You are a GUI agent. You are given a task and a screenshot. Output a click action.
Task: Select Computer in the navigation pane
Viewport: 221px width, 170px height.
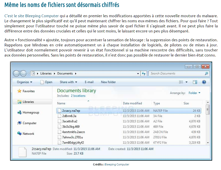coord(30,123)
